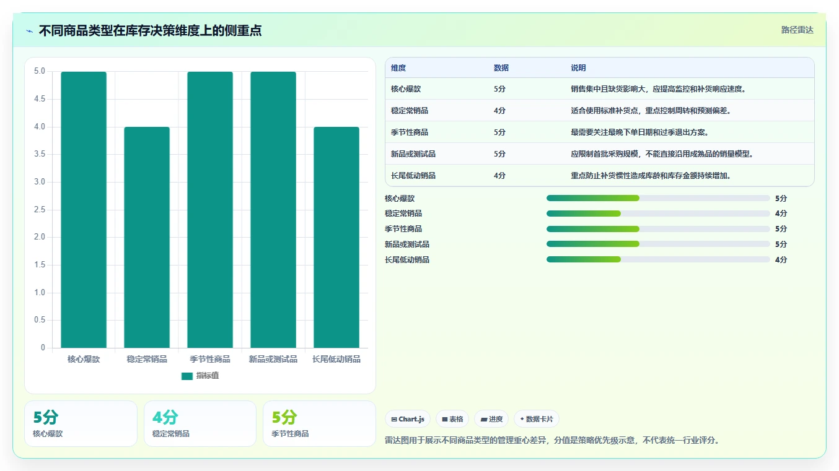Open the 5分 季节性商品 data card
Screen dimensions: 839x471
(x=319, y=424)
